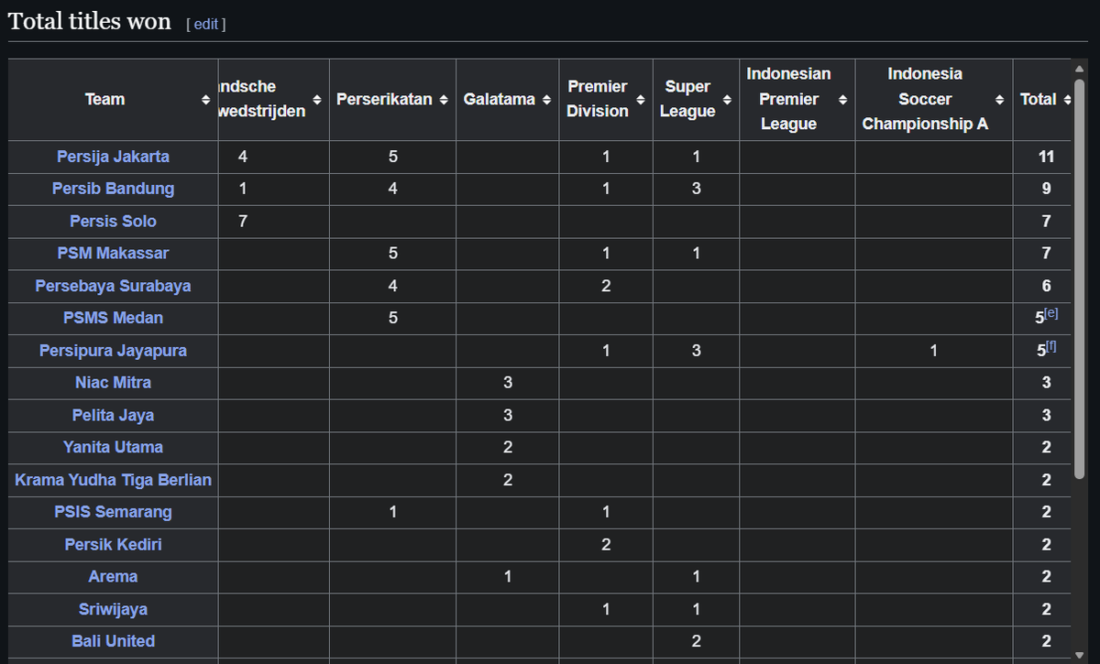Click the Indonesian Premier League header text
This screenshot has height=664, width=1100.
[x=788, y=99]
